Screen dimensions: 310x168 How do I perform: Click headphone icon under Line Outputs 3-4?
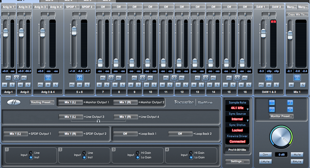click(x=98, y=121)
